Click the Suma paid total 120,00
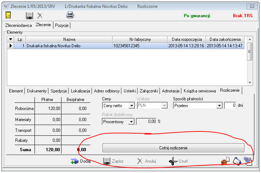Screen dimensions: 261x173 click(x=53, y=149)
